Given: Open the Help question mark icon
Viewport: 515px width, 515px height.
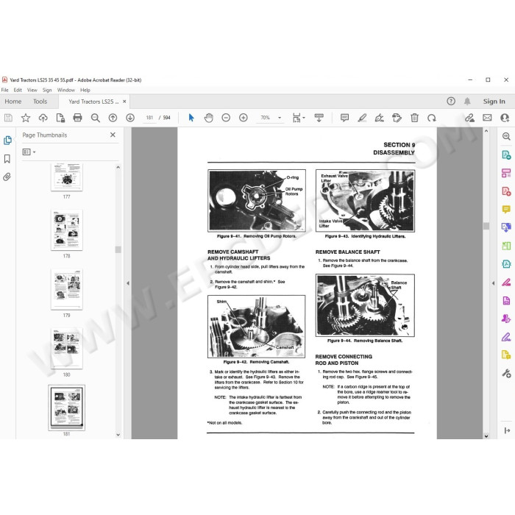Looking at the screenshot, I should click(451, 102).
